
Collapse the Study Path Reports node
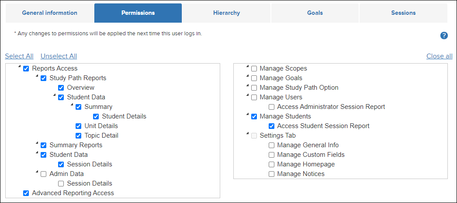pyautogui.click(x=37, y=76)
